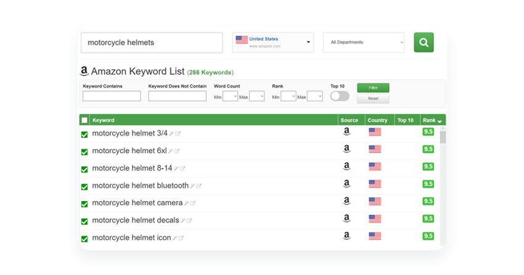This screenshot has height=275, width=524.
Task: Focus the Keyword Does Not Contain field
Action: 177,96
